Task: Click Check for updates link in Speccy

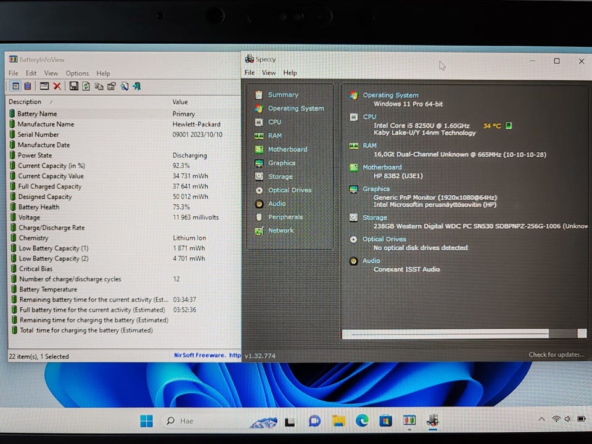Action: (556, 355)
